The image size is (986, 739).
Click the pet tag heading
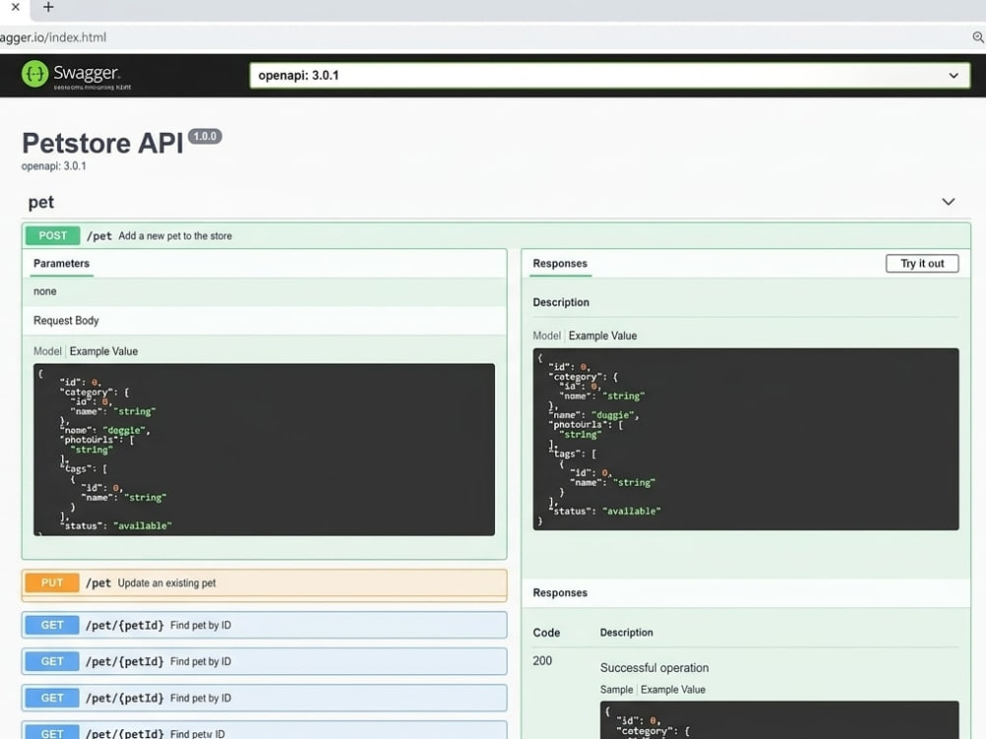pyautogui.click(x=40, y=202)
